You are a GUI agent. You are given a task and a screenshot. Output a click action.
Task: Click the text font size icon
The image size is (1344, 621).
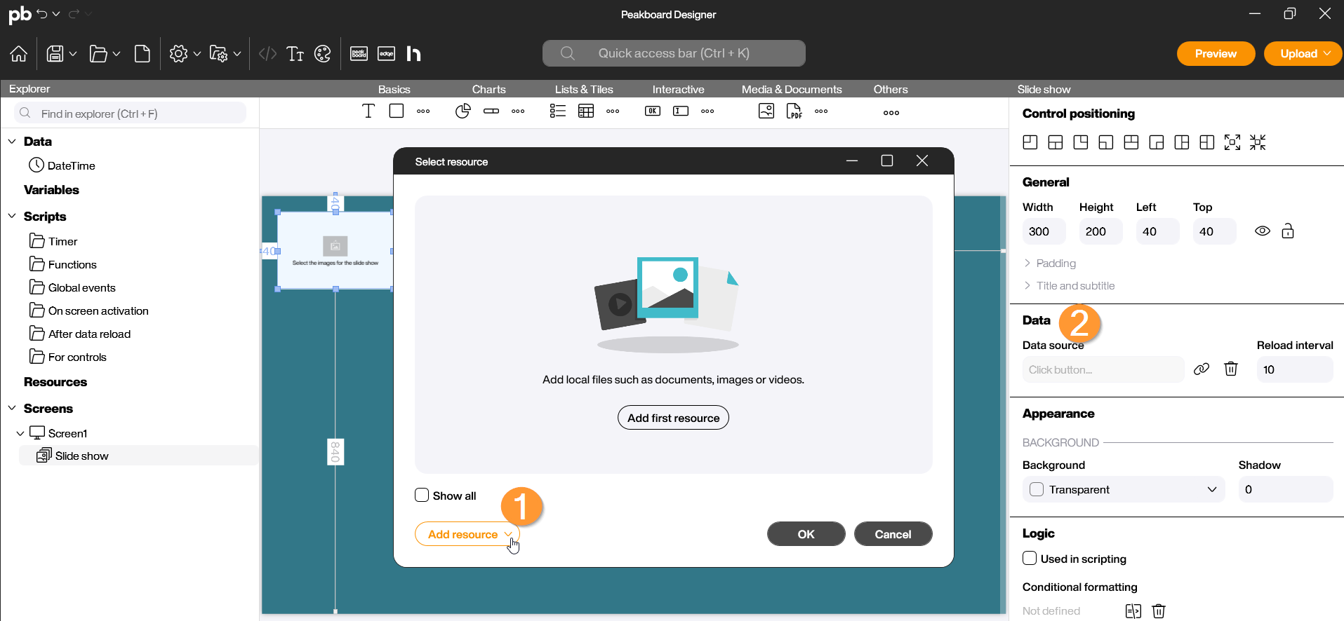(295, 54)
